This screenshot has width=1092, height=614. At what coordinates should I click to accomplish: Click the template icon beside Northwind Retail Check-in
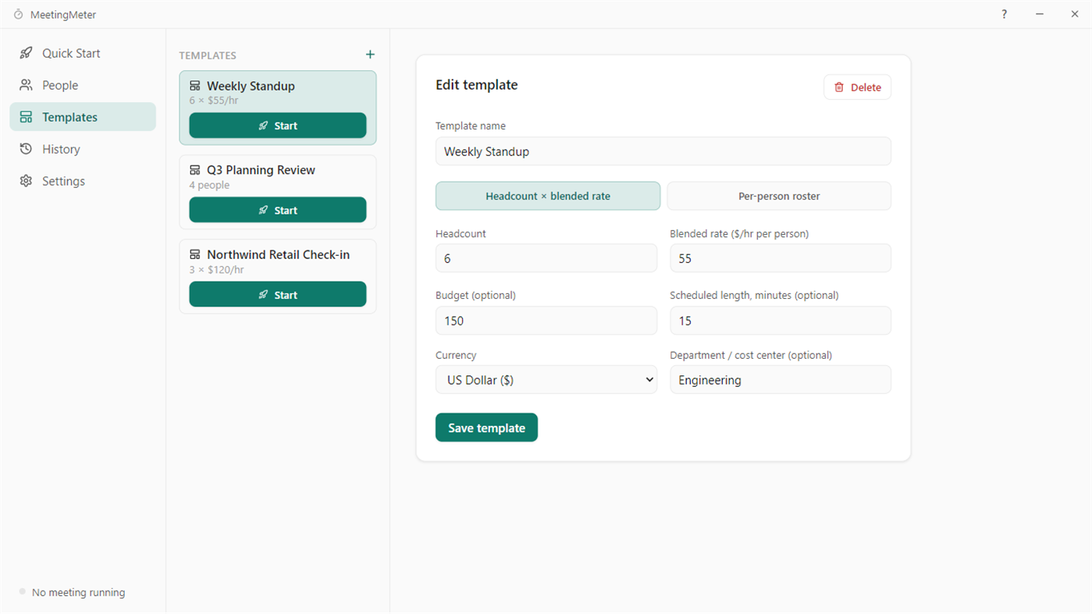(195, 254)
